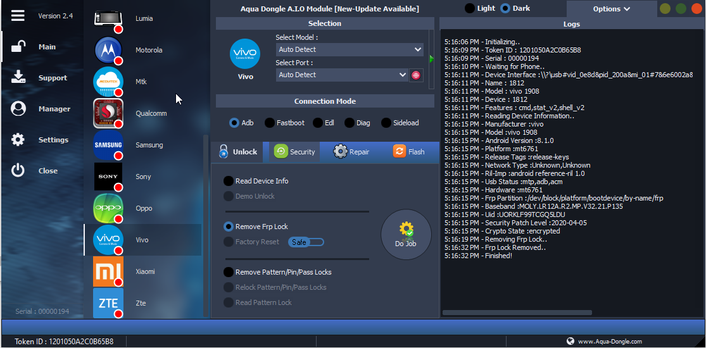
Task: Click the hamburger menu icon
Action: (18, 15)
